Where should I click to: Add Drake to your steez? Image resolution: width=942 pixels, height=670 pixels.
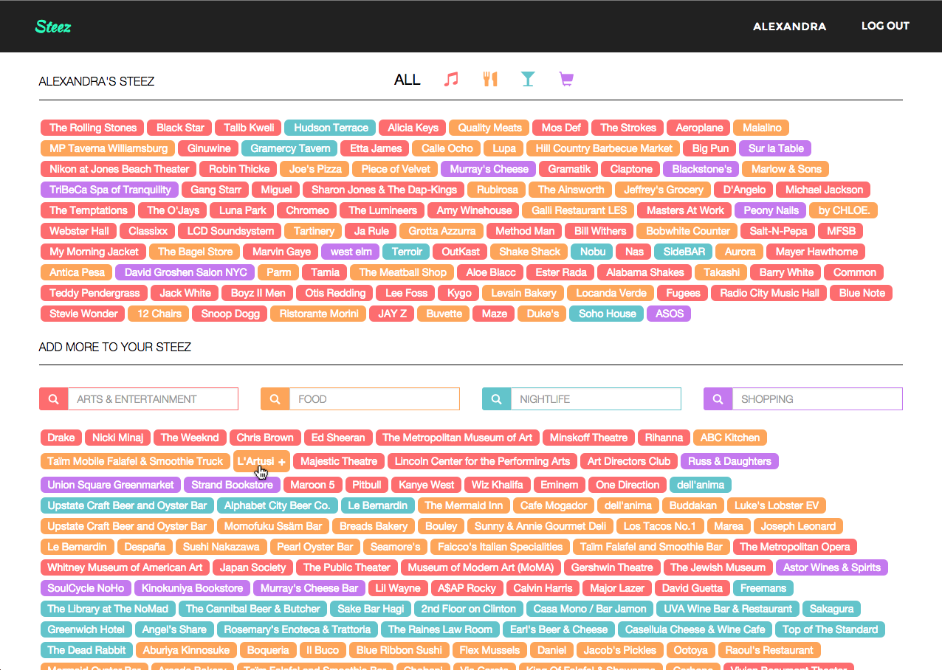tap(61, 438)
